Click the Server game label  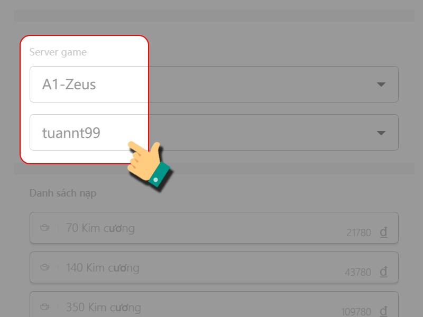click(x=58, y=52)
